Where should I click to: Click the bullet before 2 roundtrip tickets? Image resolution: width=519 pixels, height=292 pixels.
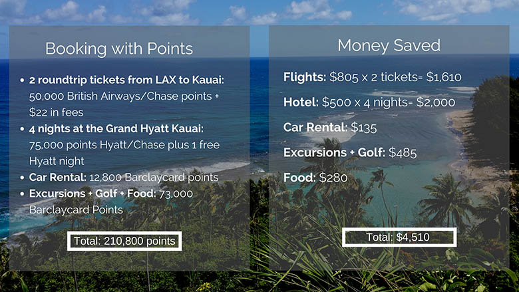(x=22, y=80)
